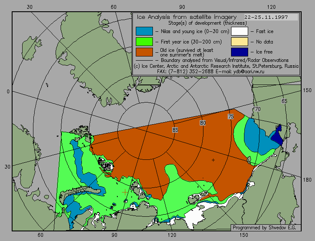Viewport: 315px width, 241px height.
Task: Click the e-mail address ydb@aari.nw.ru
Action: click(x=249, y=72)
